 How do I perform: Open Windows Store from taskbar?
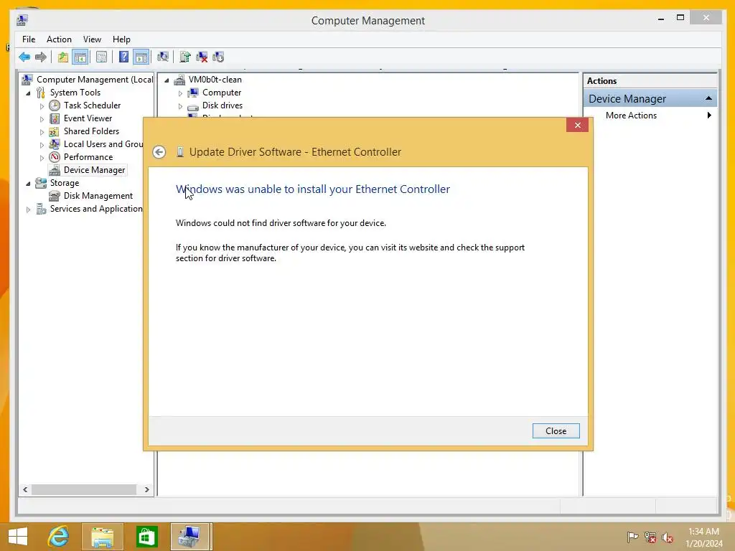146,537
